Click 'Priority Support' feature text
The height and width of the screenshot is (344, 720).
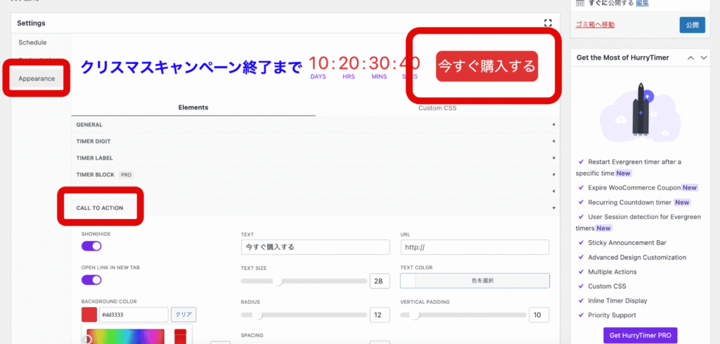612,315
